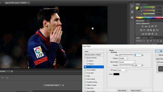Open the 3D cube panel icon
Screen dimensions: 163x92
pyautogui.click(x=132, y=18)
